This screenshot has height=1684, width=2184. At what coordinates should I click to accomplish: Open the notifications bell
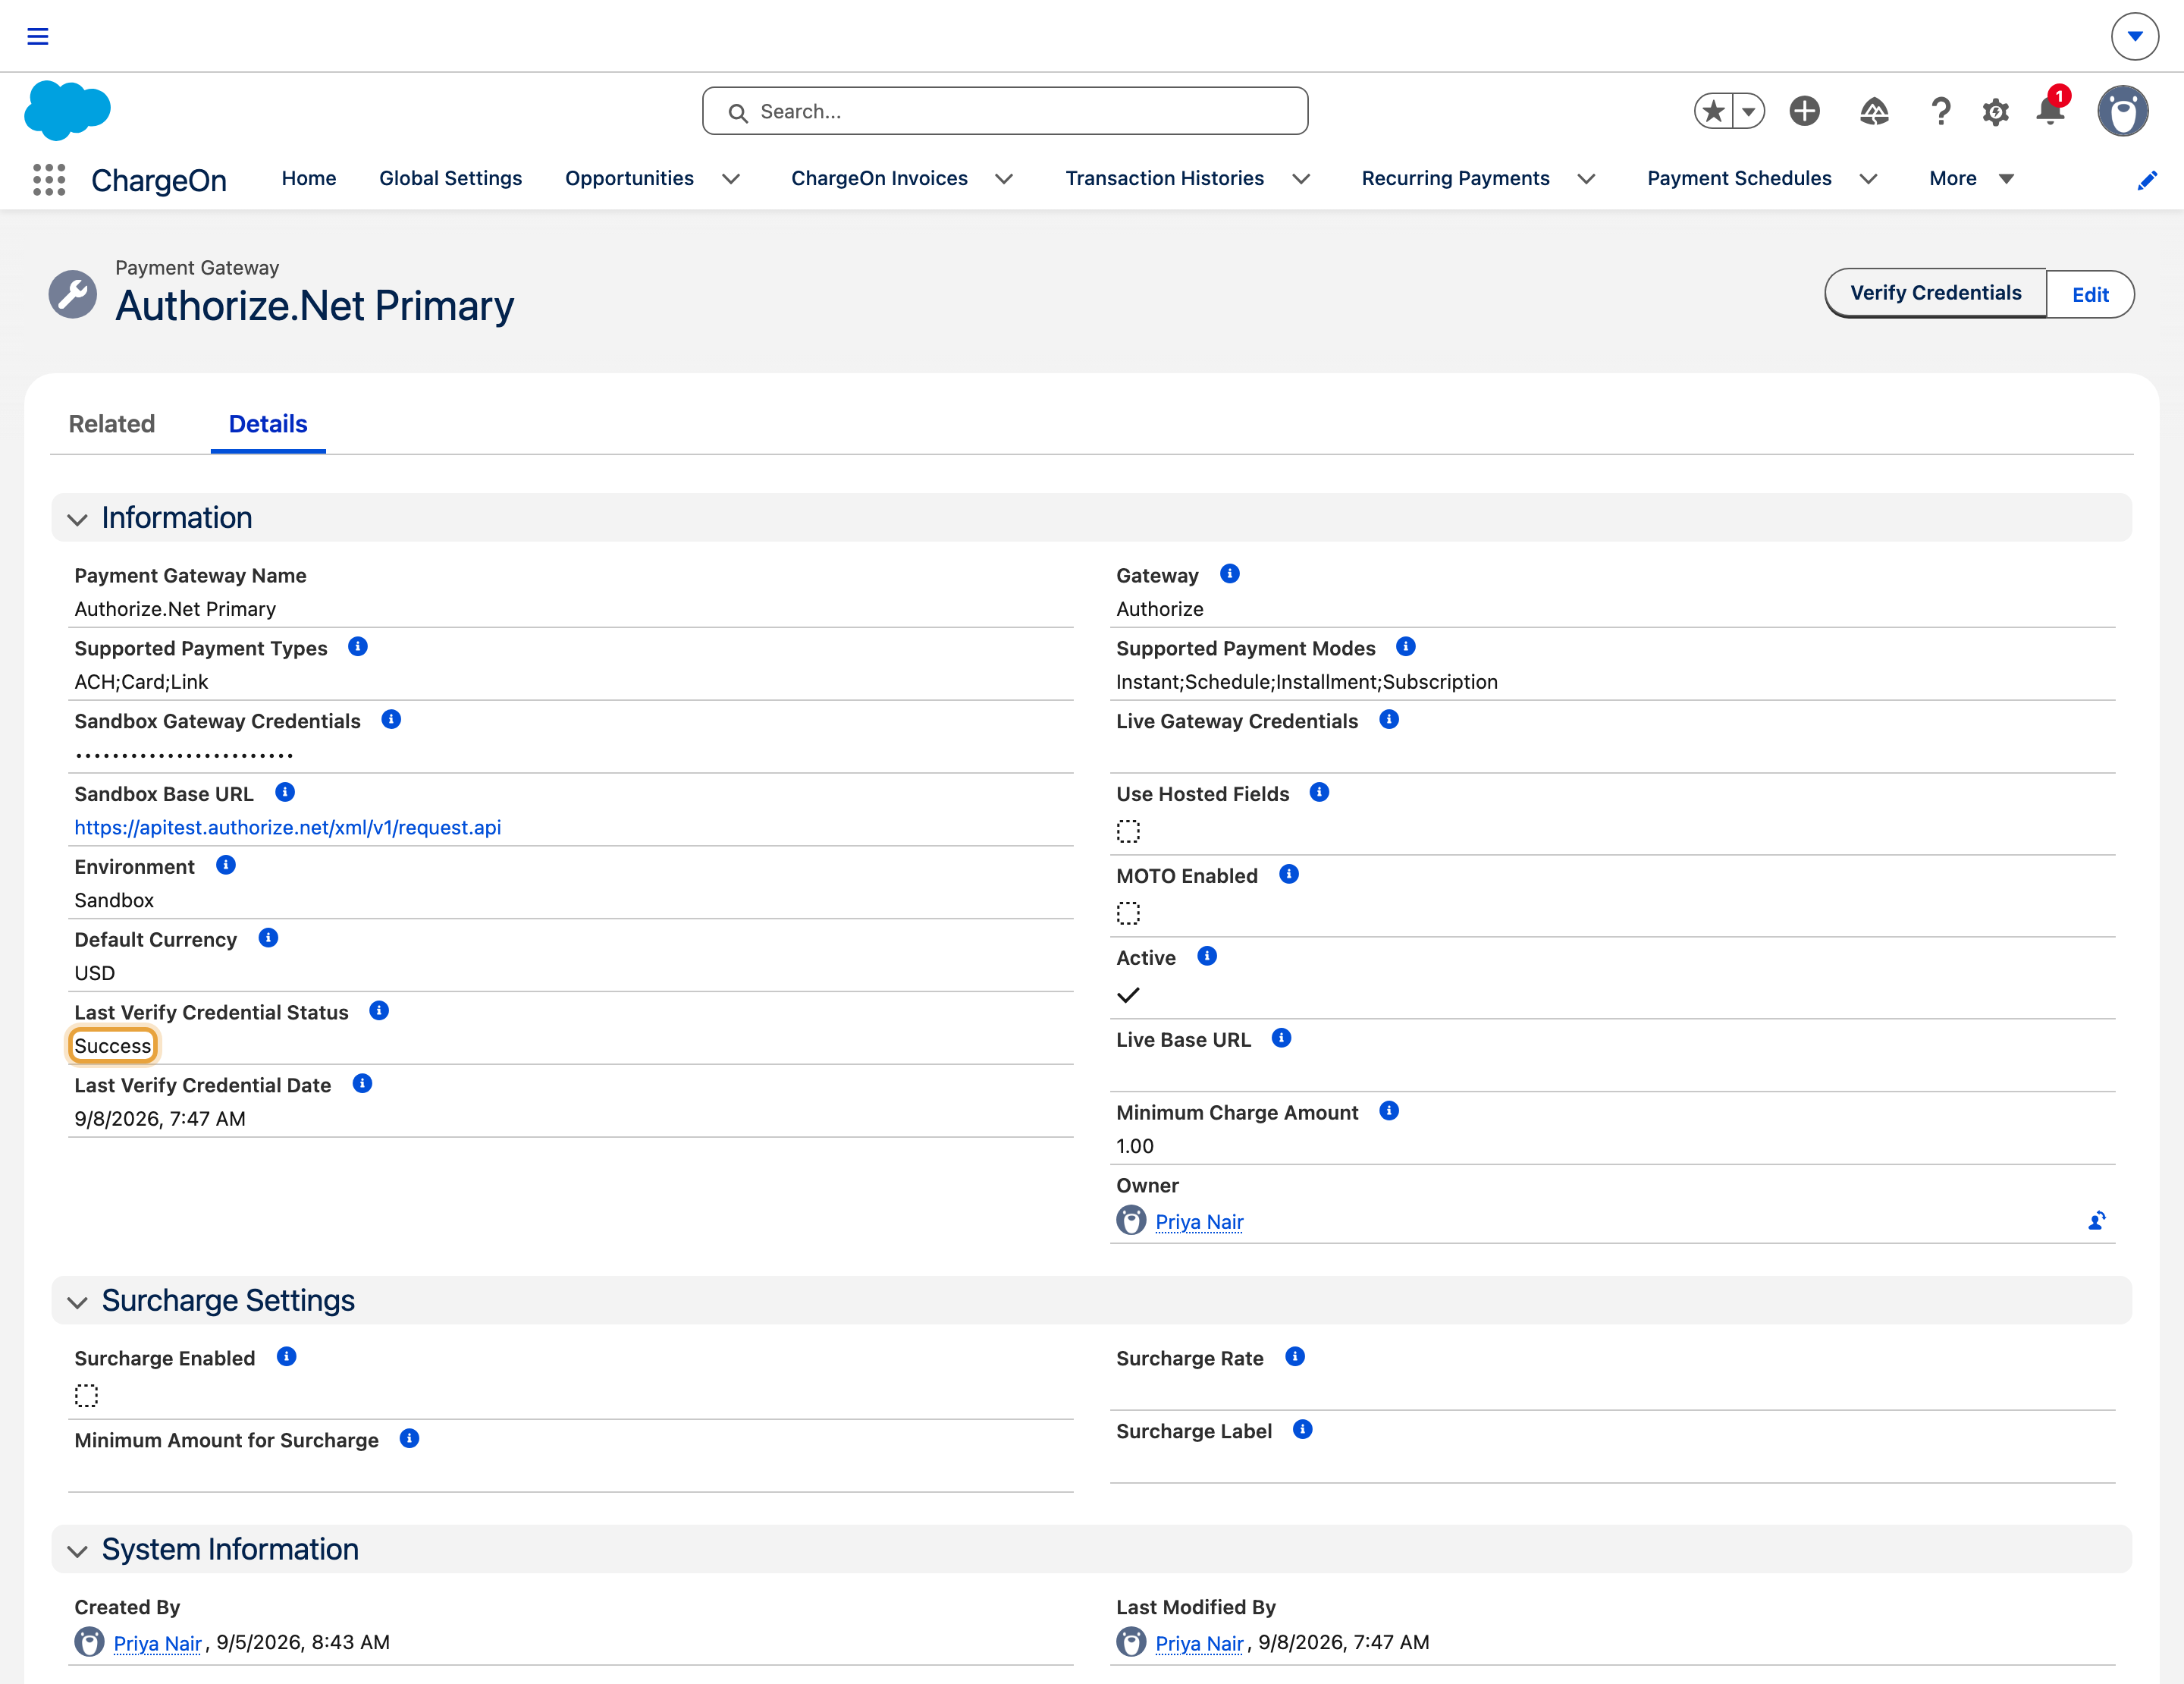click(2050, 110)
